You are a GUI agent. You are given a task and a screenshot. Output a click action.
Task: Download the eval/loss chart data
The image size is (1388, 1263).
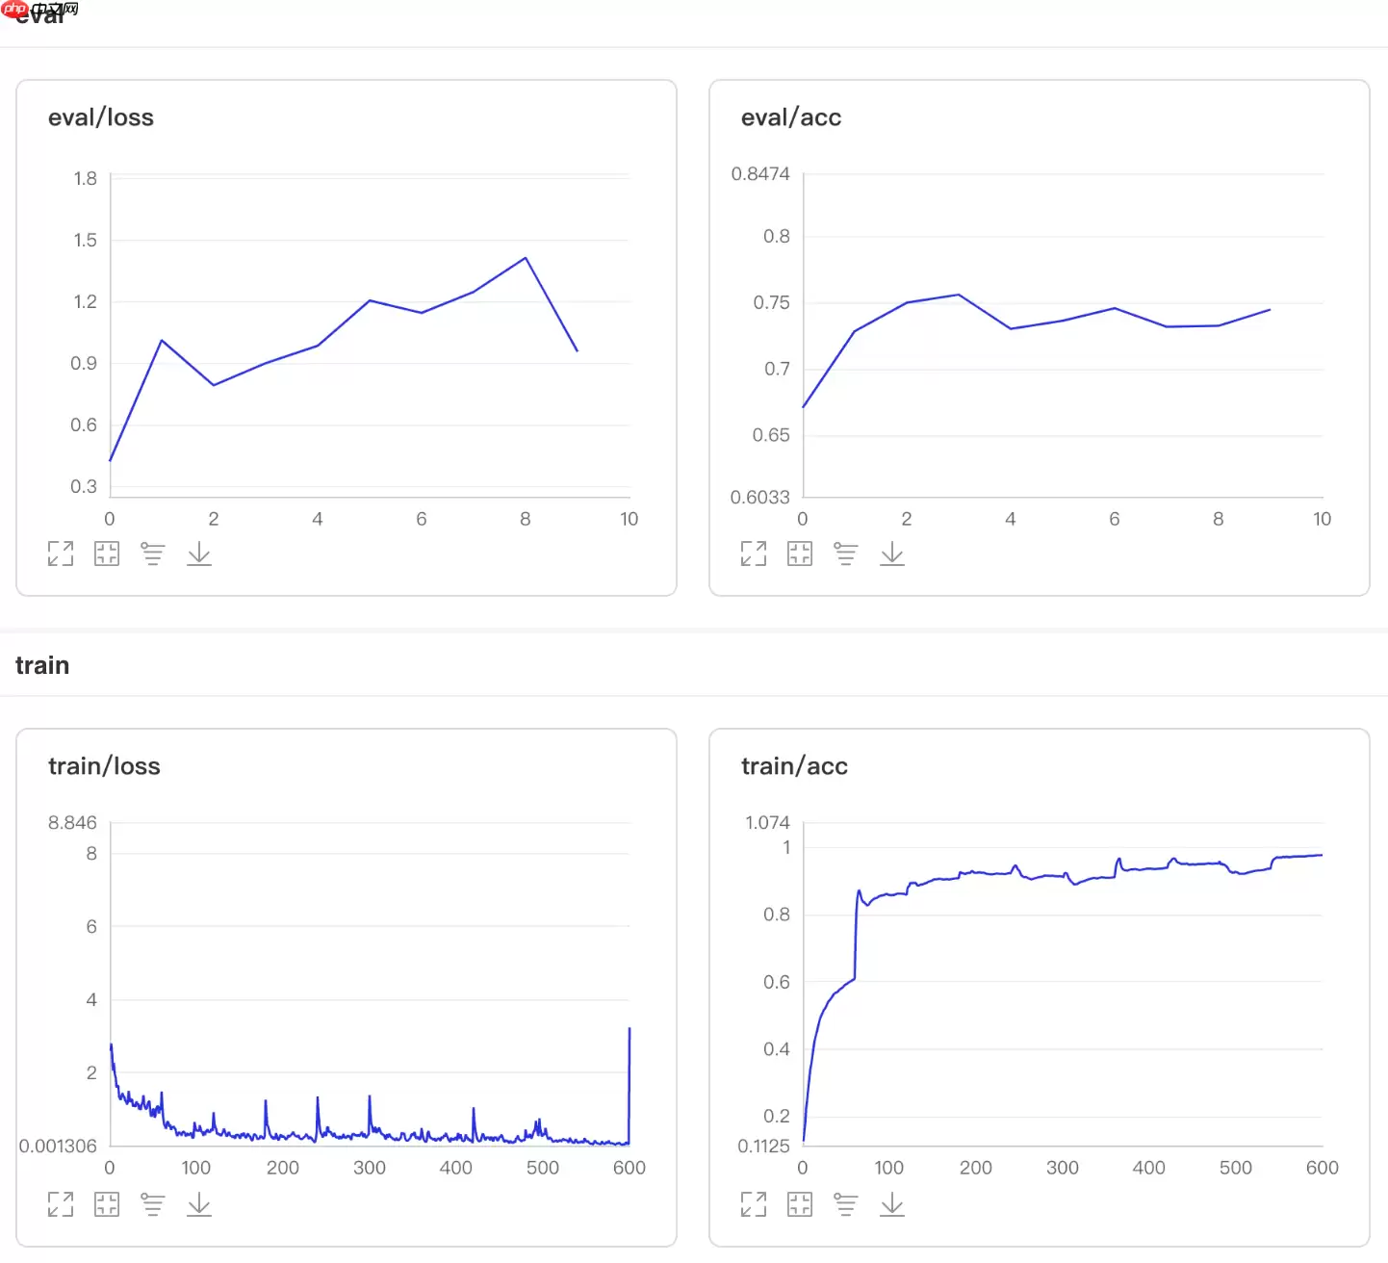pyautogui.click(x=199, y=554)
